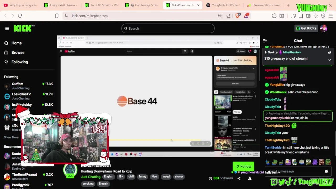
Task: Show next YouTube filter chips arrow
Action: click(x=254, y=92)
